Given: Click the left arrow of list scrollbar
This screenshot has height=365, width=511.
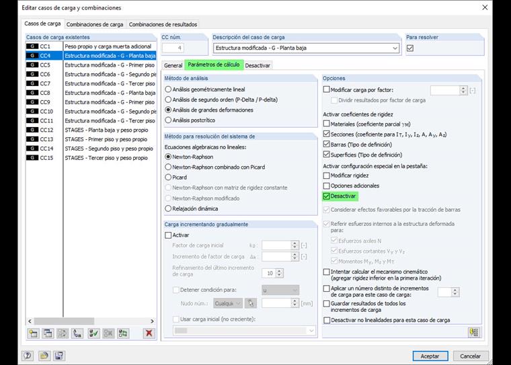Looking at the screenshot, I should (30, 321).
